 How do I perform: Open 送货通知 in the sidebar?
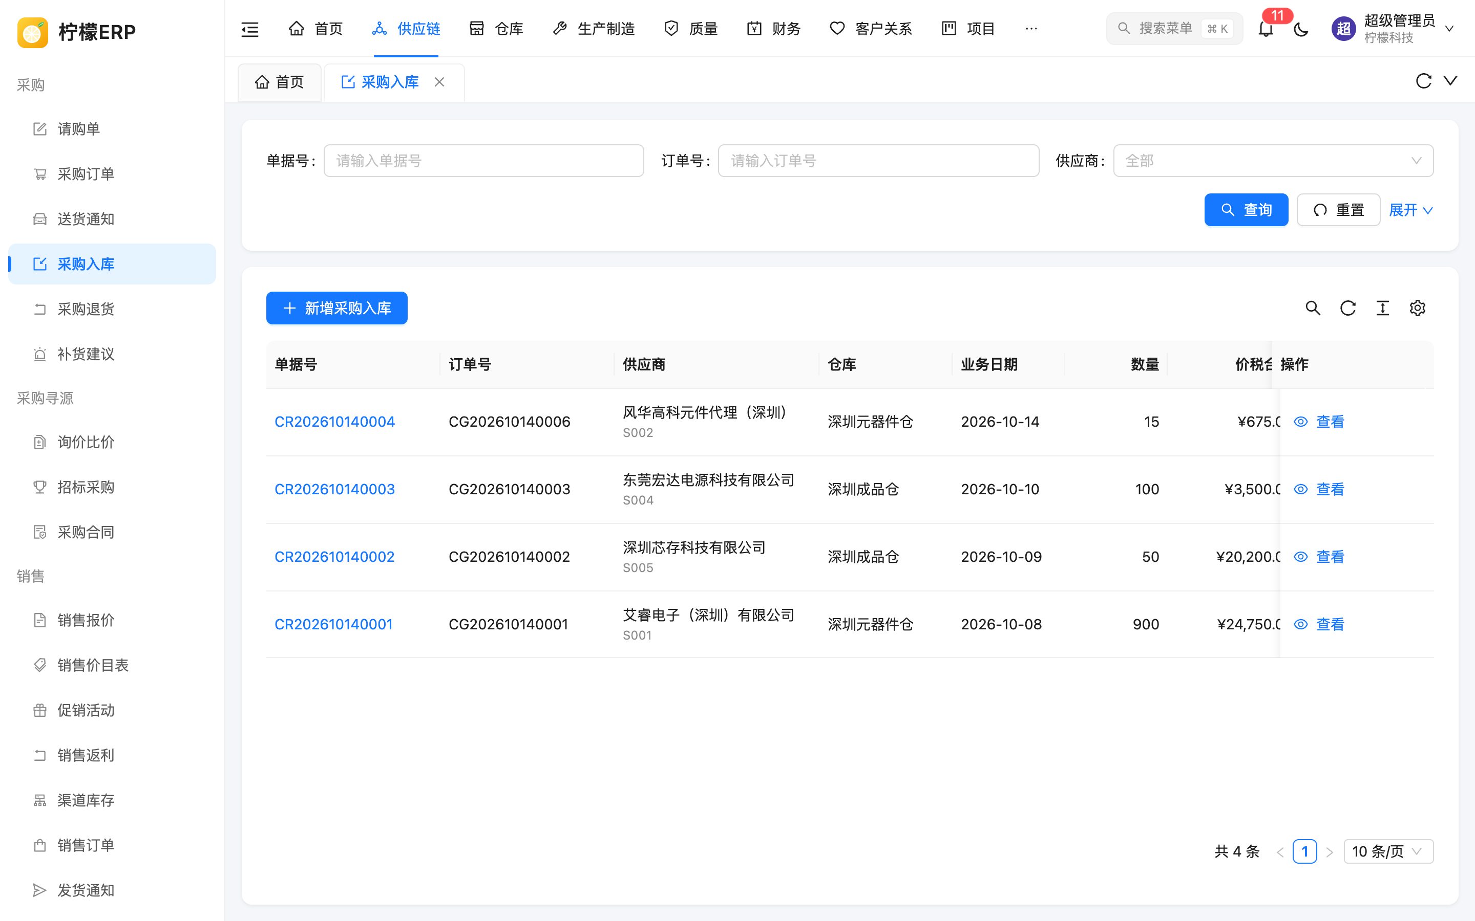coord(112,218)
